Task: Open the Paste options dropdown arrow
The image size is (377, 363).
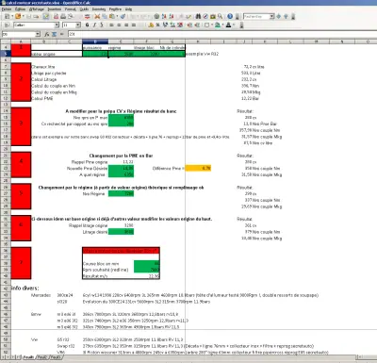Action: pos(117,16)
